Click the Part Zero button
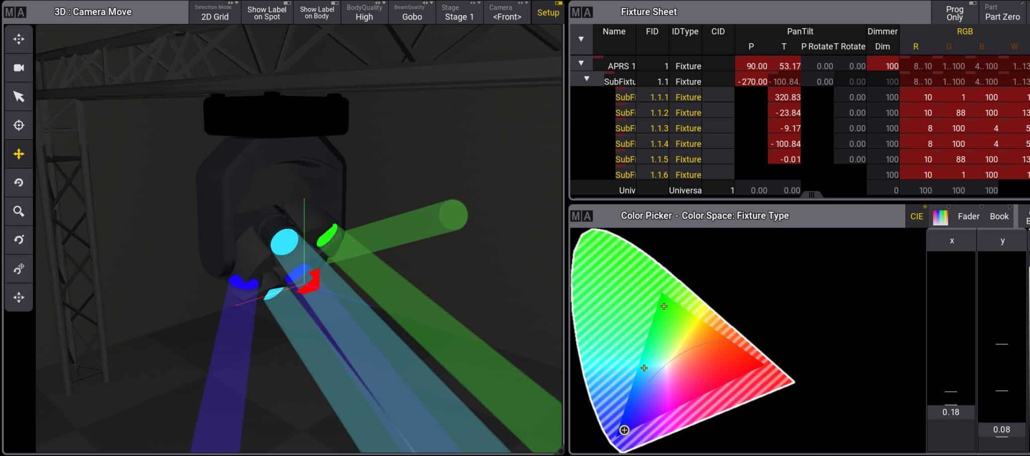The image size is (1030, 456). click(x=1002, y=13)
